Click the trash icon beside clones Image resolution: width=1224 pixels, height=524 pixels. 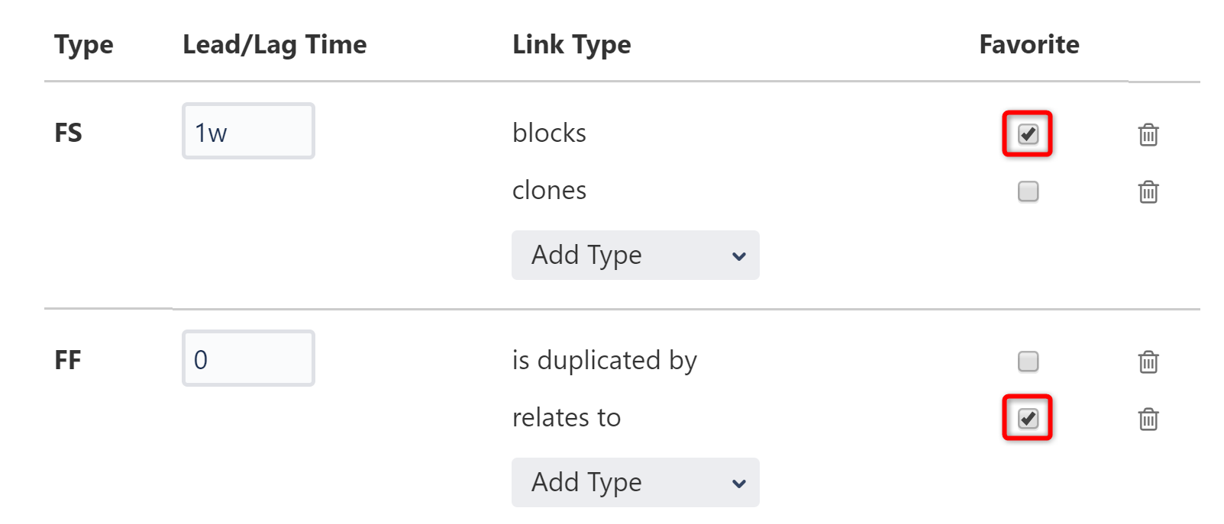click(x=1148, y=192)
